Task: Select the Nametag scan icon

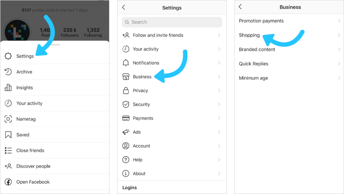Action: [x=8, y=119]
